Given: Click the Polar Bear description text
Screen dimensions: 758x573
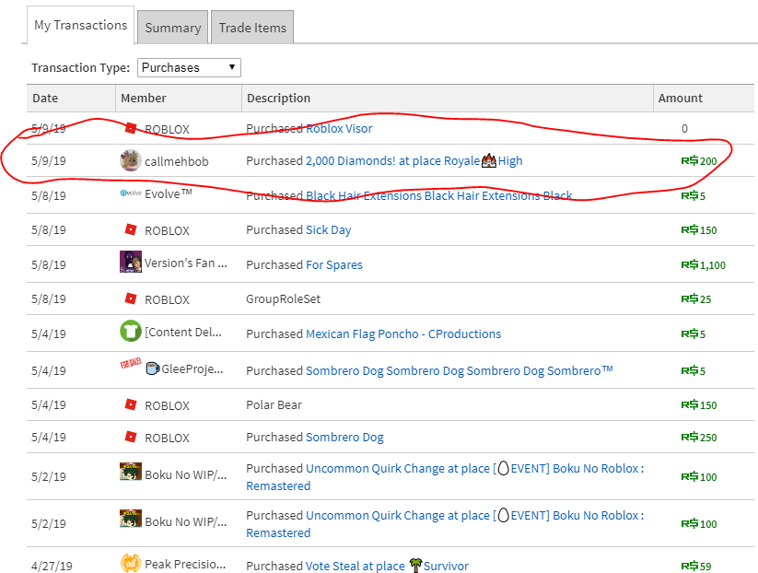Looking at the screenshot, I should [274, 405].
